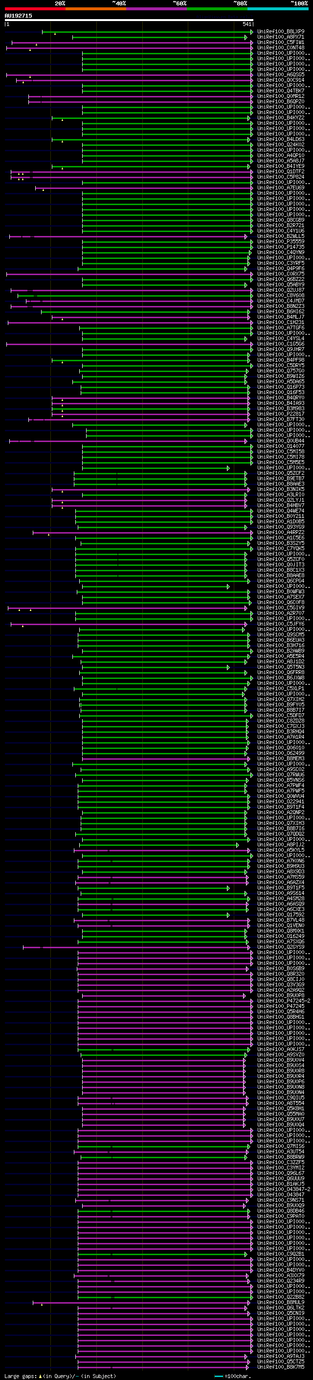Click hit label UniRef100_P22817
Viewport: 313px width, 1380px height.
coord(281,414)
